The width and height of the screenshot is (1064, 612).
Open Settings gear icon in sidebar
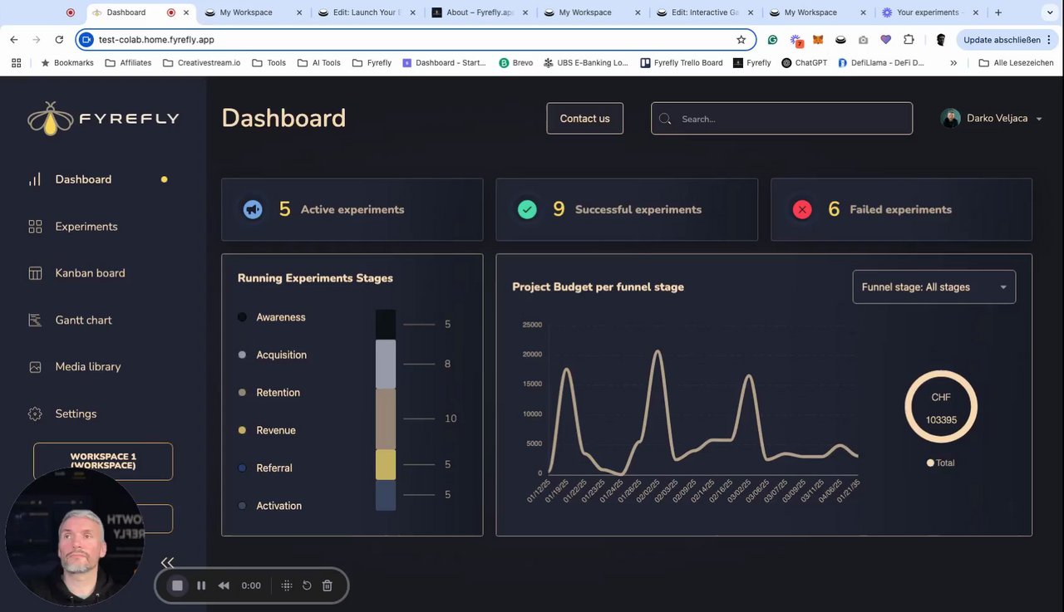pos(35,414)
